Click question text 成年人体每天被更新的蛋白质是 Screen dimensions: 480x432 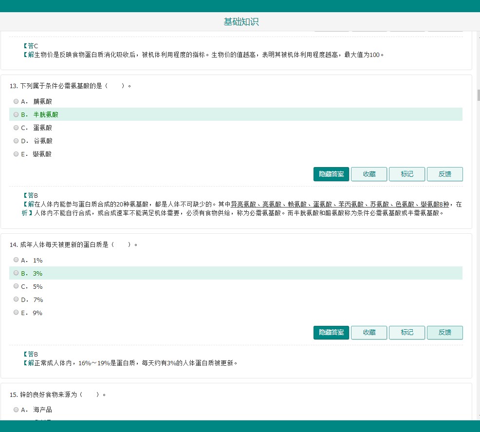(x=64, y=244)
